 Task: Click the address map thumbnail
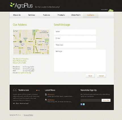point(31,42)
